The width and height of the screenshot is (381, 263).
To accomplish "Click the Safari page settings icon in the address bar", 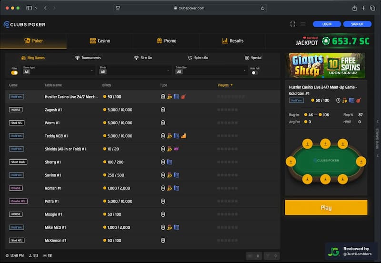I will click(118, 8).
